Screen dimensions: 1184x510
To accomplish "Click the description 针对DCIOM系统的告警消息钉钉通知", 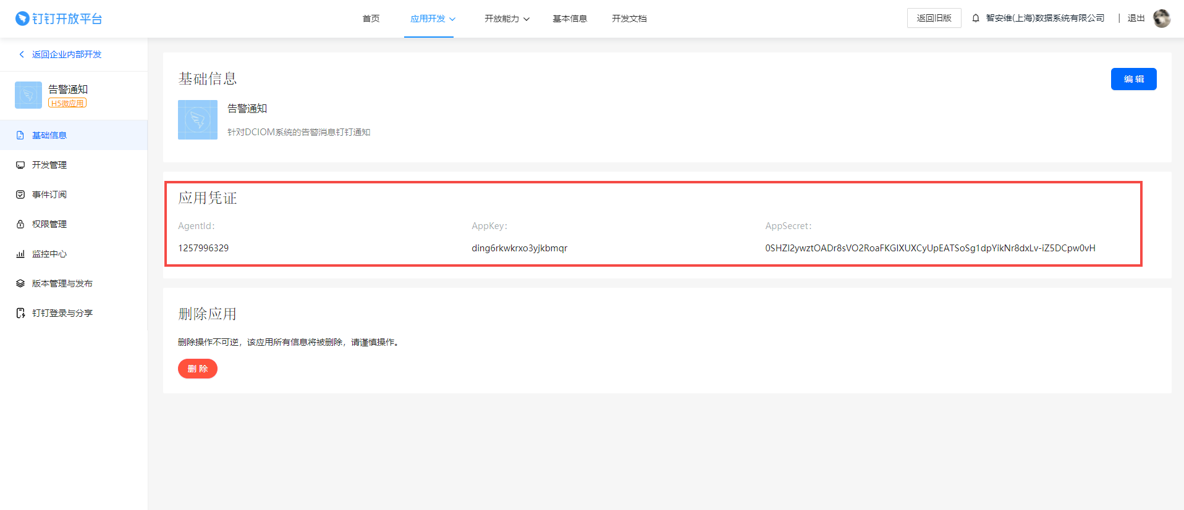I will 299,132.
